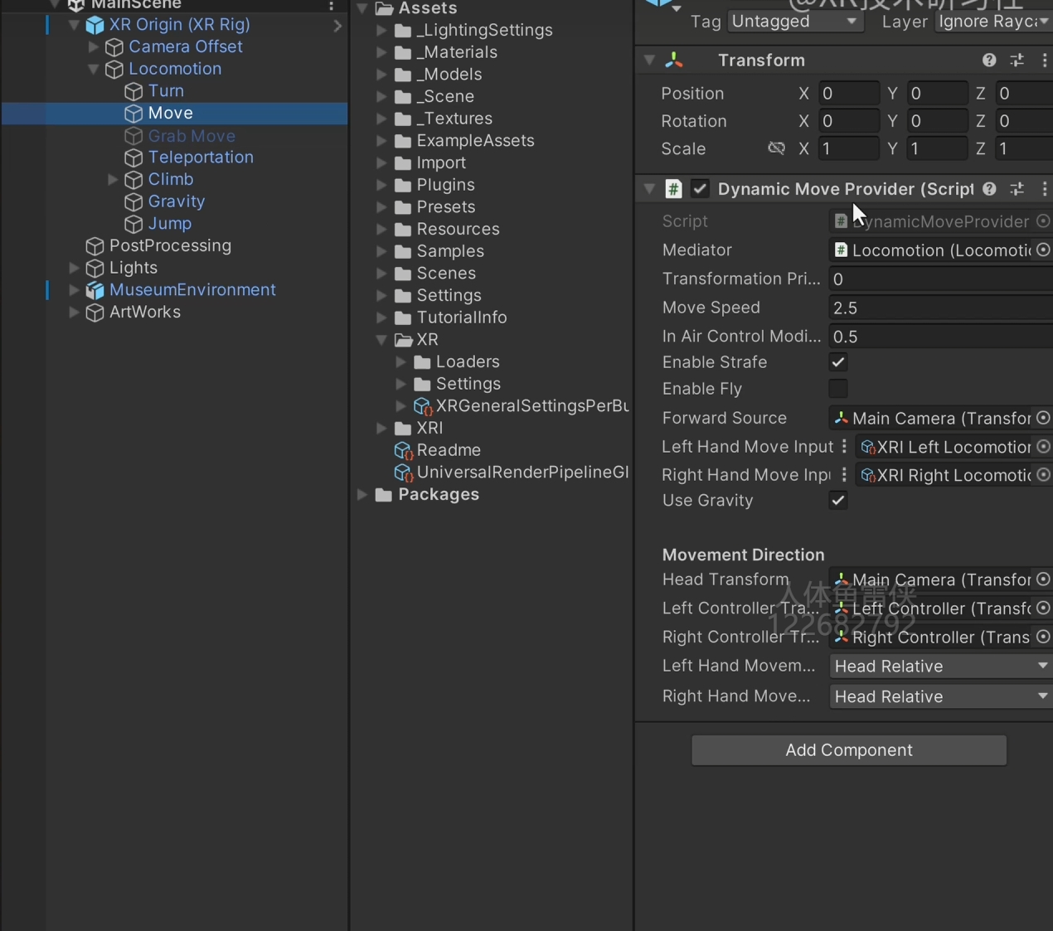
Task: Click the Teleportation object icon
Action: 133,158
